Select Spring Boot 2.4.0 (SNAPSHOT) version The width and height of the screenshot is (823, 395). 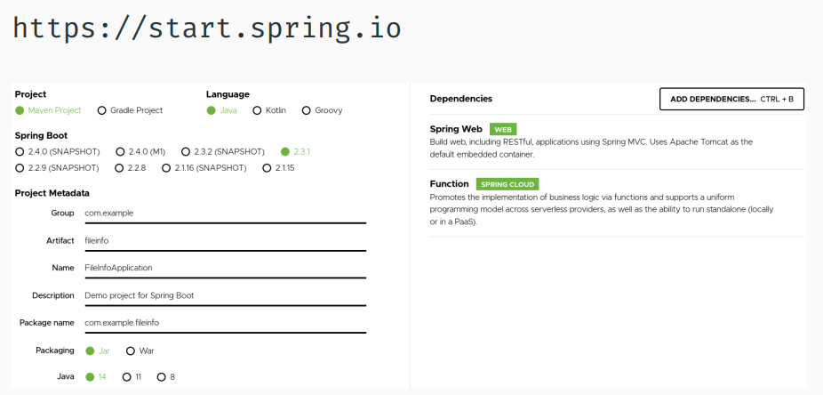coord(20,151)
